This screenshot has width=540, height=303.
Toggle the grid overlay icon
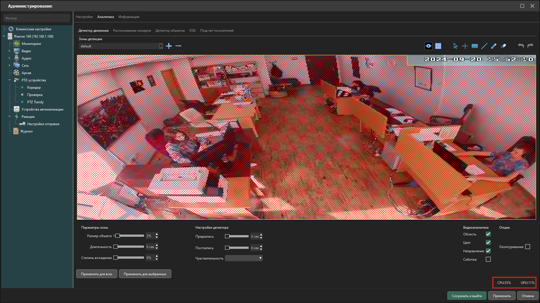pos(438,46)
